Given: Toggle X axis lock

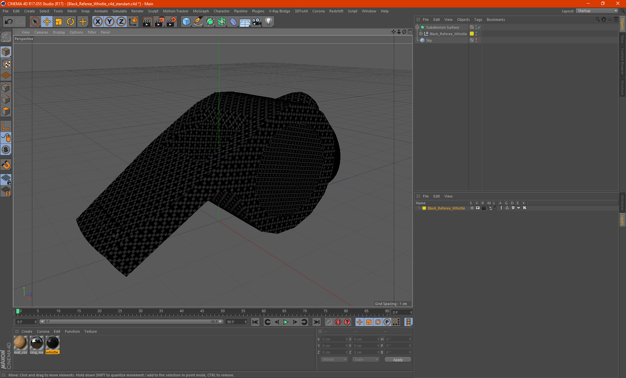Looking at the screenshot, I should 97,22.
